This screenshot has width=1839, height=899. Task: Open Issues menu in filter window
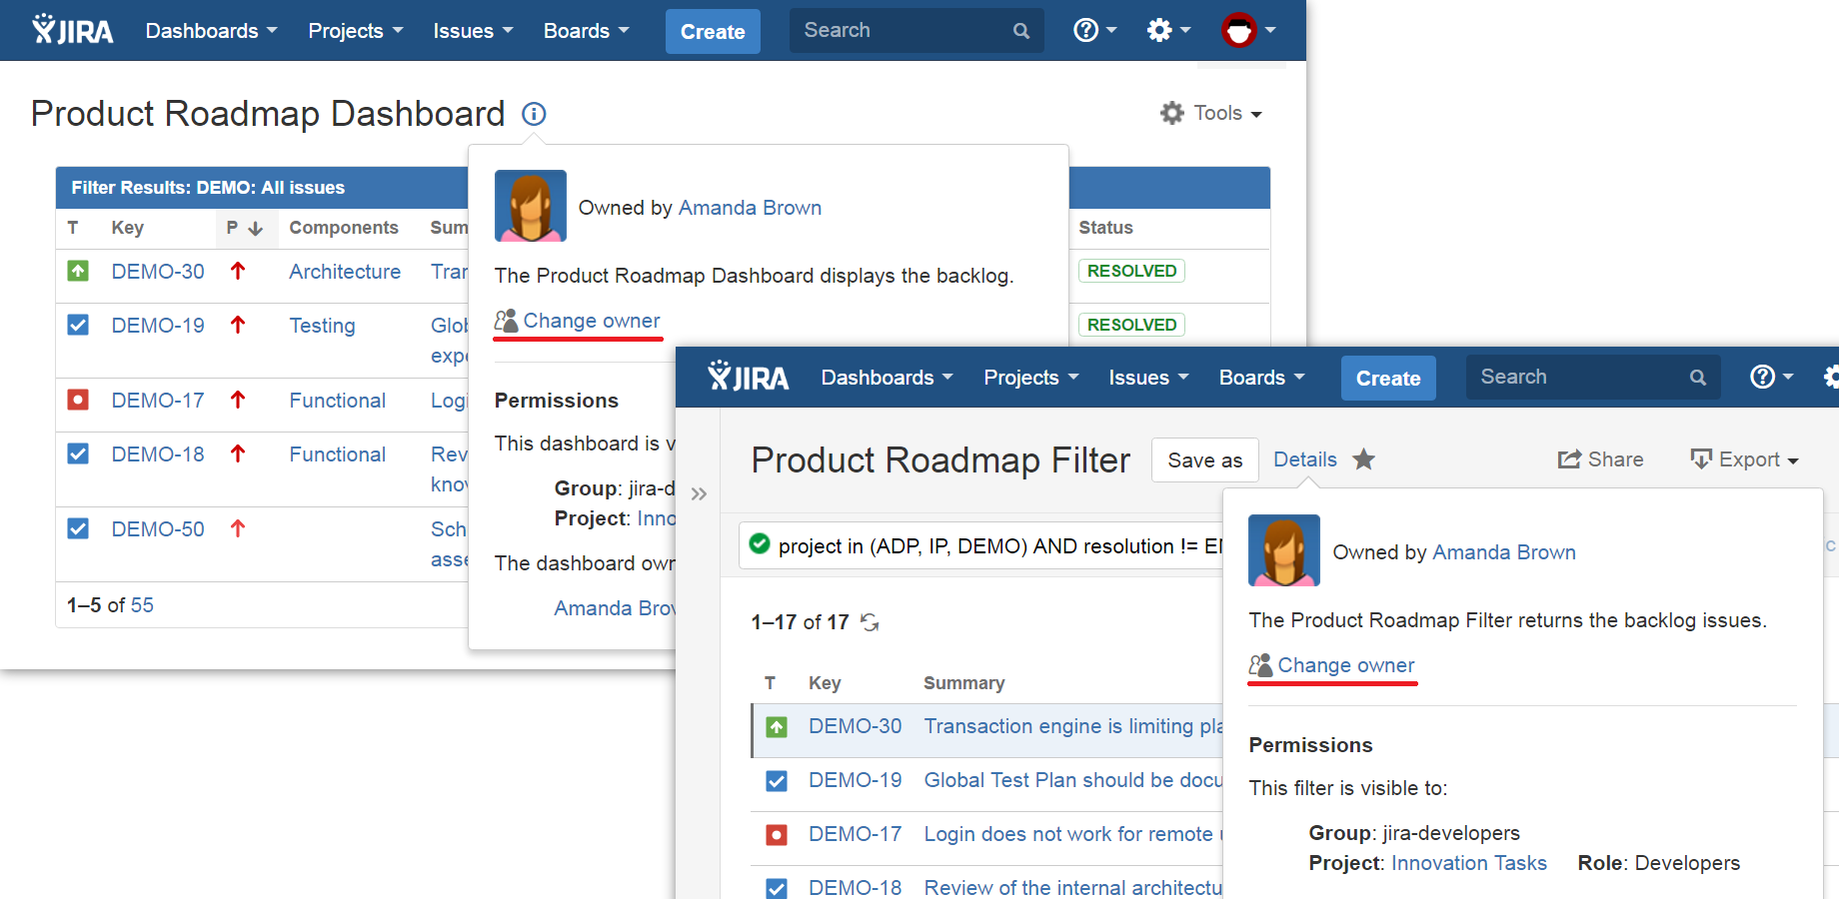coord(1148,378)
